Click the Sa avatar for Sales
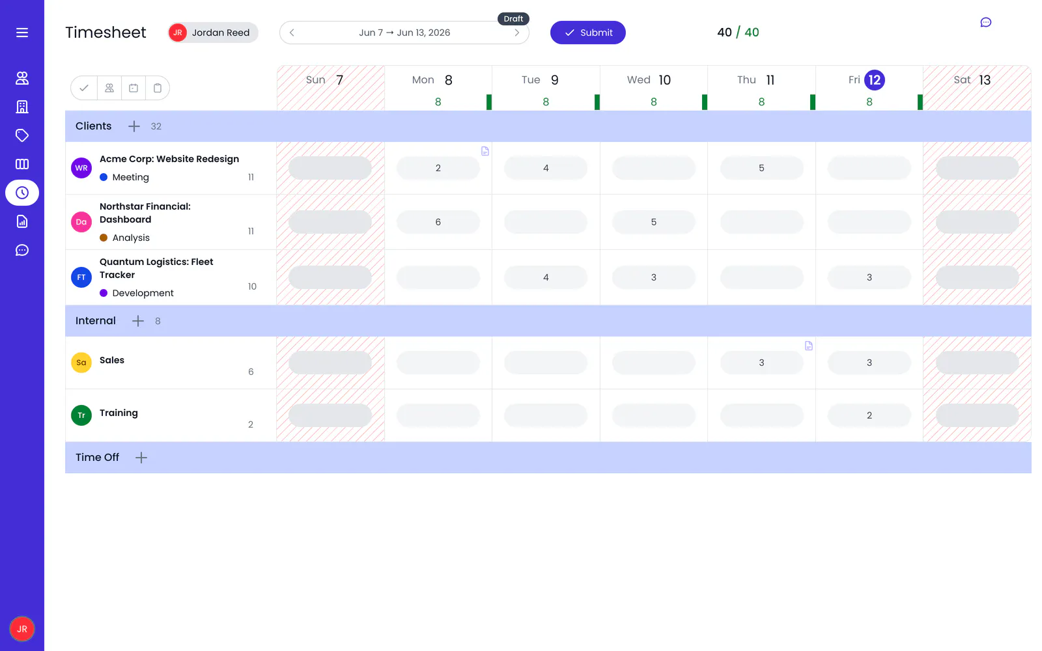 (81, 363)
